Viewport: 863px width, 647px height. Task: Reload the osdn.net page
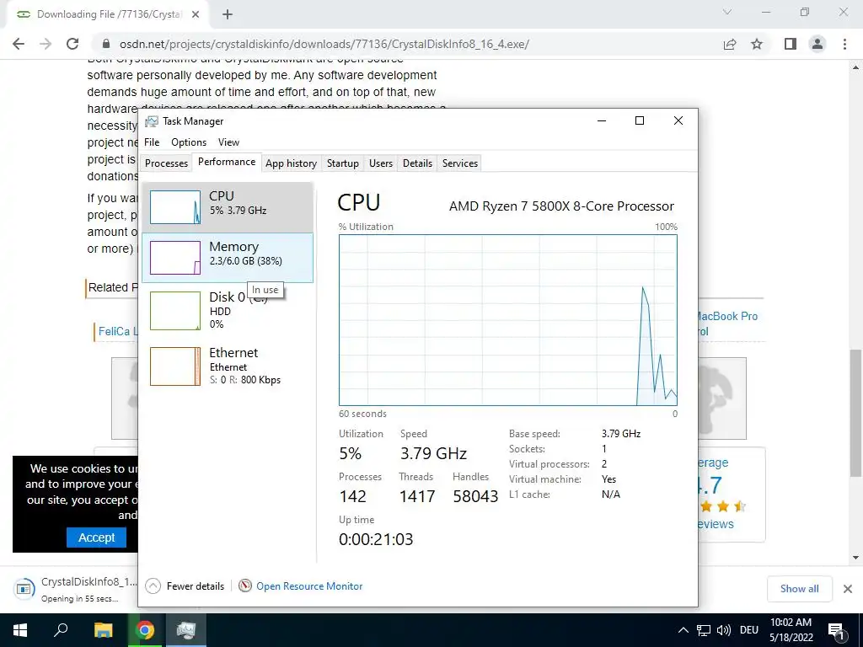72,44
